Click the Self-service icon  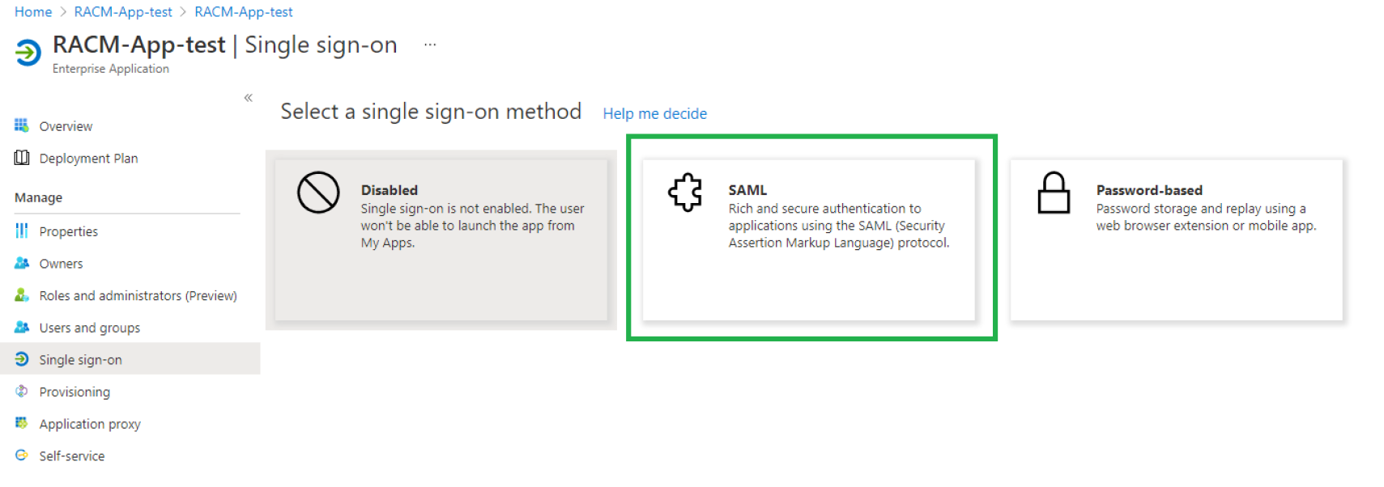tap(22, 455)
